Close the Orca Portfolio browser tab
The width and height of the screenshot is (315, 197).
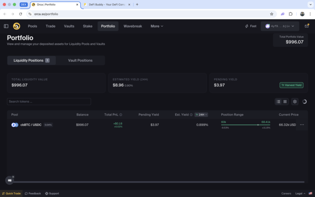pyautogui.click(x=77, y=4)
